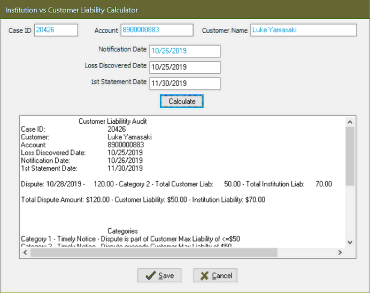The height and width of the screenshot is (293, 370).
Task: Click the Total Dispute Amount summary line
Action: pyautogui.click(x=143, y=200)
